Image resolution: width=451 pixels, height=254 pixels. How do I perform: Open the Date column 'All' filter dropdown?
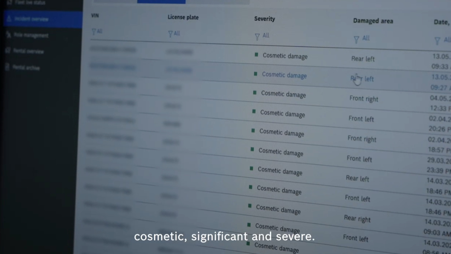point(443,40)
